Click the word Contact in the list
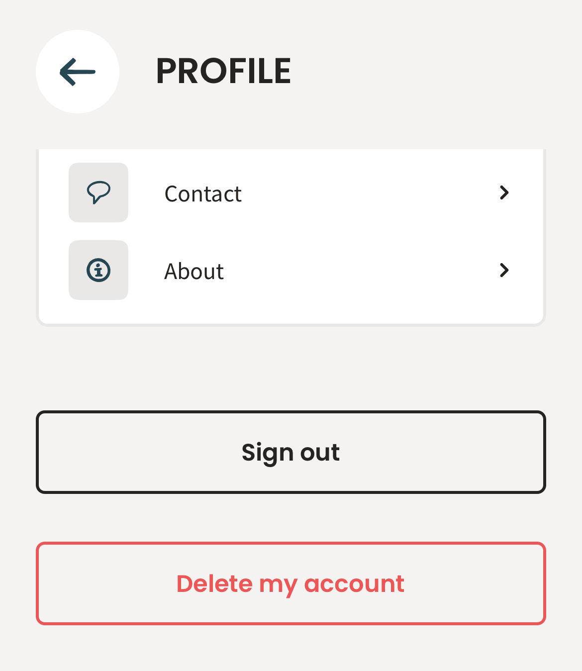 tap(203, 193)
